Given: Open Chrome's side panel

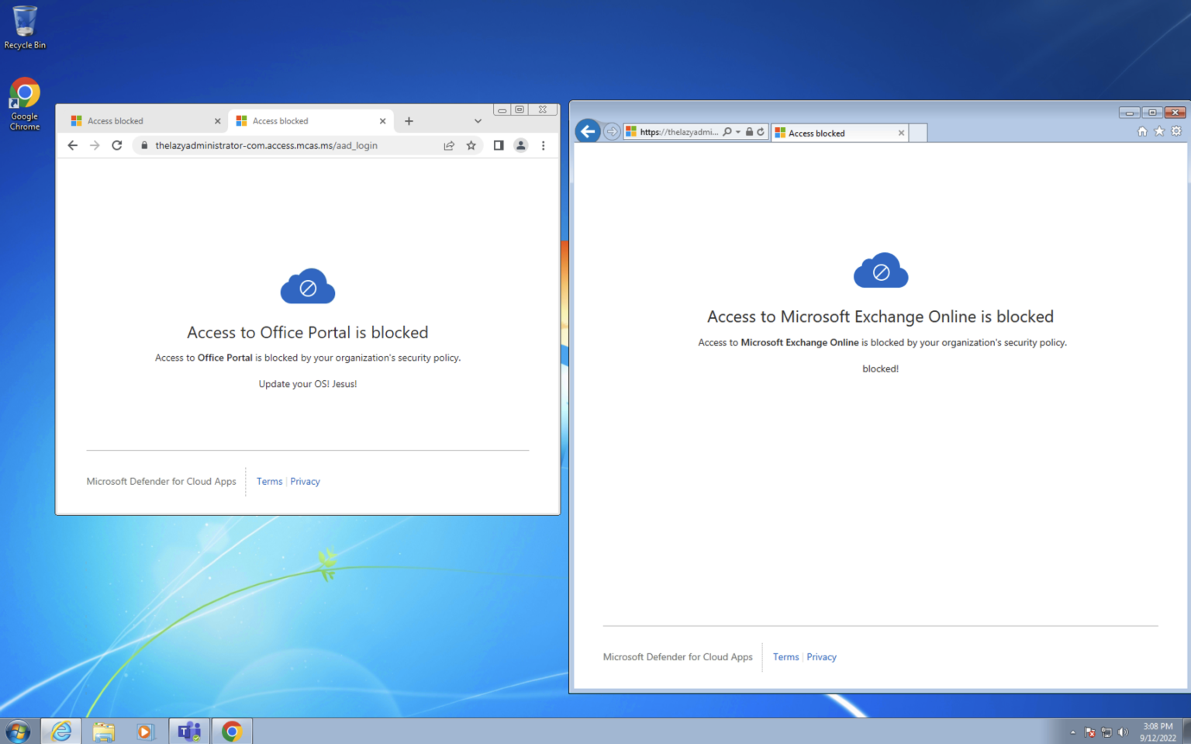Looking at the screenshot, I should 499,145.
